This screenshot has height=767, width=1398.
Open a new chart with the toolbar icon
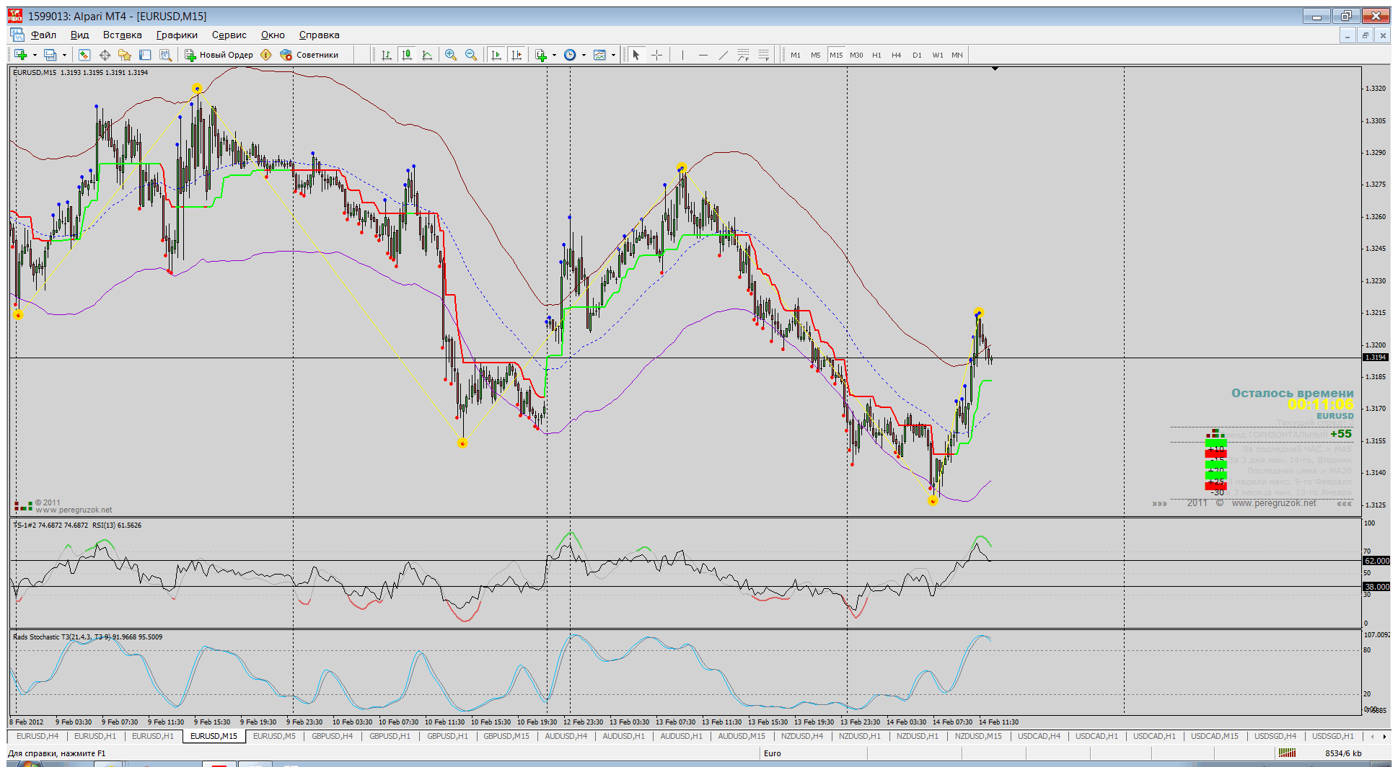20,55
